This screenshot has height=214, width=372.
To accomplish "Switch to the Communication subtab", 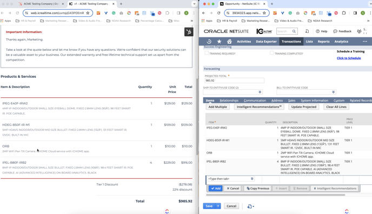I will pyautogui.click(x=255, y=101).
